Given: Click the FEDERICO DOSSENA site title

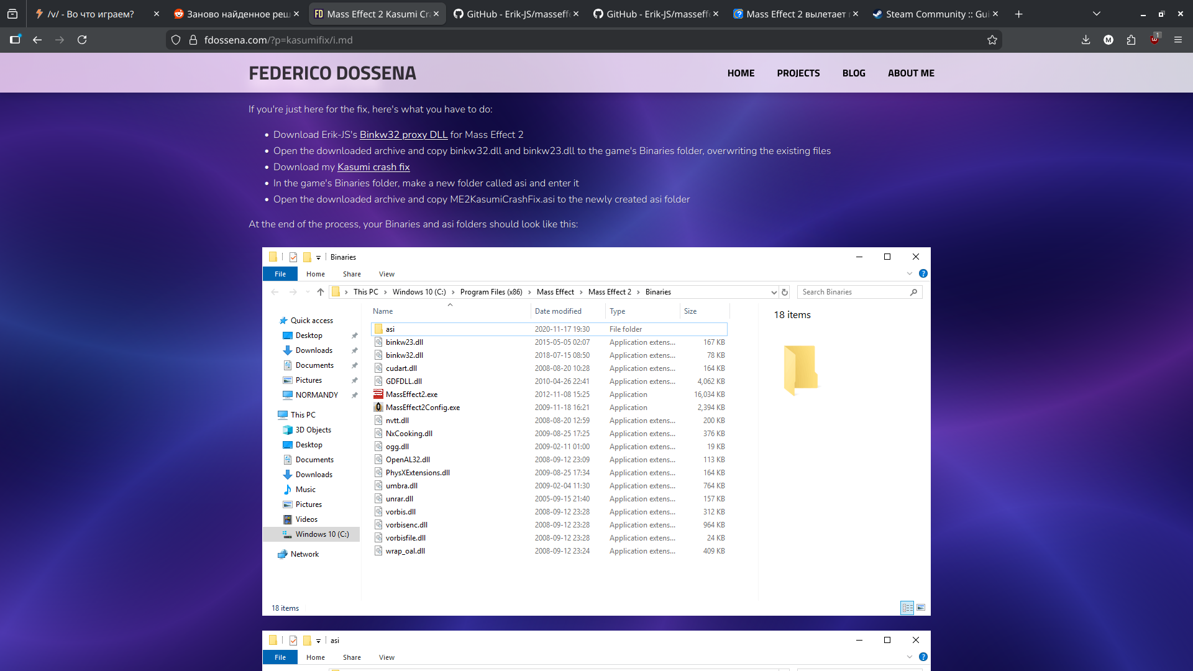Looking at the screenshot, I should [x=332, y=73].
